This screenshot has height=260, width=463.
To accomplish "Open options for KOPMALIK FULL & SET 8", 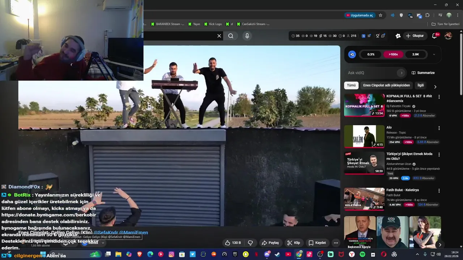I will tap(439, 97).
